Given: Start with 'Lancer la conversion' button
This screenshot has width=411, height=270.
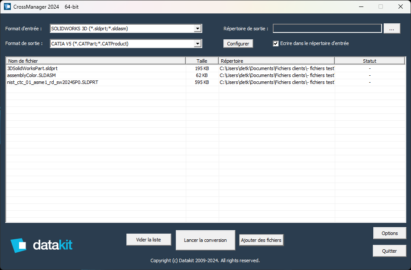Looking at the screenshot, I should point(205,240).
